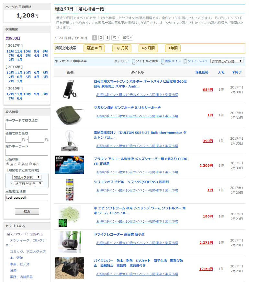Focus the 除外キーワード input field
The height and width of the screenshot is (282, 258).
point(27,152)
